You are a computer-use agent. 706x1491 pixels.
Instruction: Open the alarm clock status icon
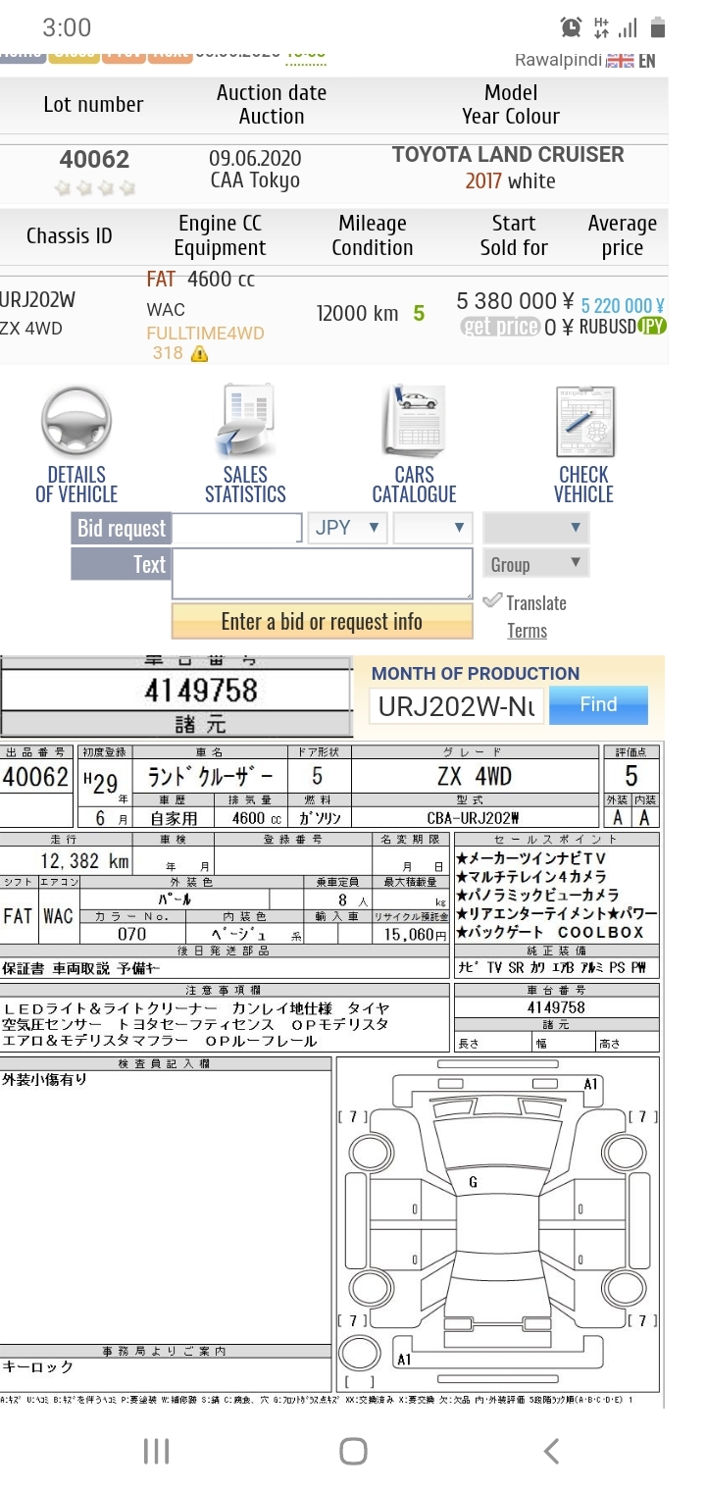[x=571, y=27]
